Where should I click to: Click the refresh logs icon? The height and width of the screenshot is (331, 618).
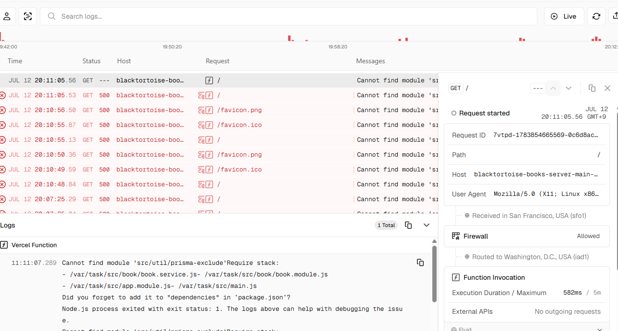596,16
